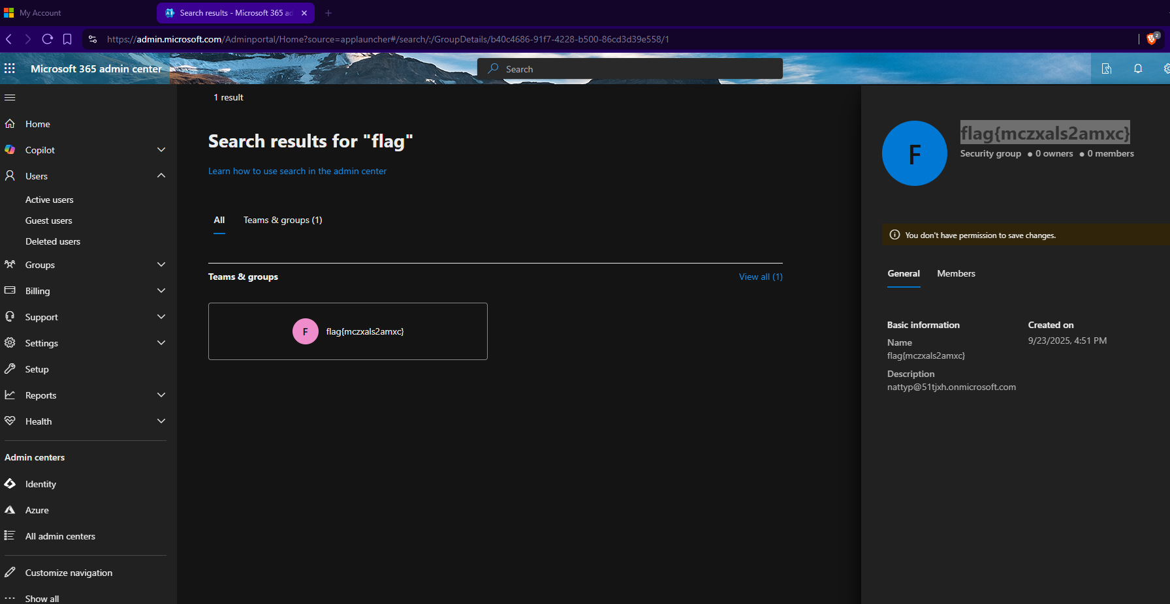Image resolution: width=1170 pixels, height=604 pixels.
Task: Click the pink F avatar in result card
Action: click(306, 331)
